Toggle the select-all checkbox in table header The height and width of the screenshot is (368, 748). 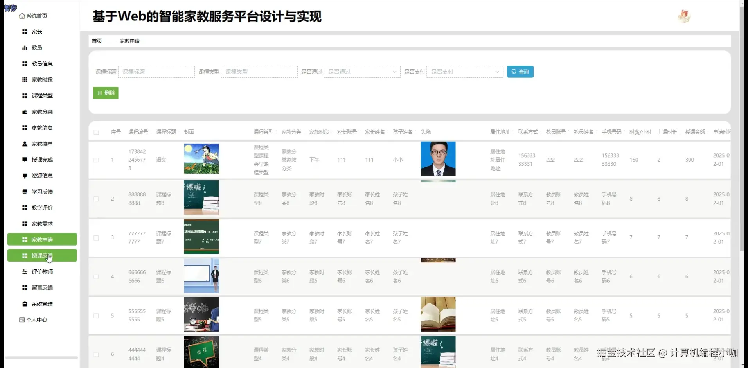click(96, 132)
